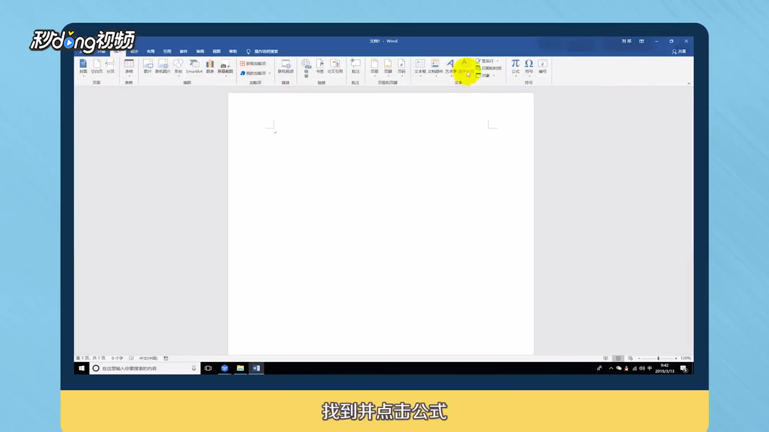Switch to Web Layout view

(x=629, y=358)
